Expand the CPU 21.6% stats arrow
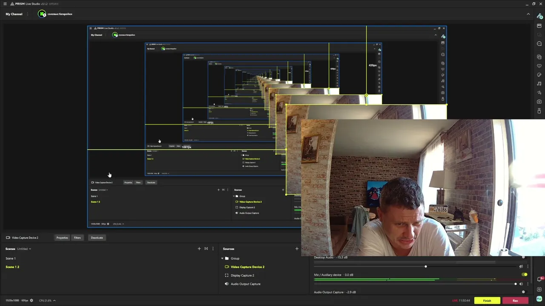Image resolution: width=545 pixels, height=306 pixels. tap(54, 300)
